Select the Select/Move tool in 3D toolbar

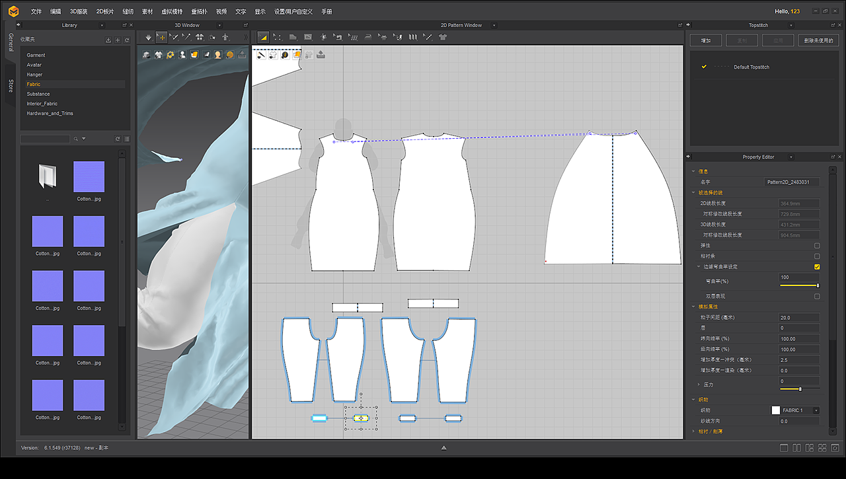pyautogui.click(x=161, y=38)
